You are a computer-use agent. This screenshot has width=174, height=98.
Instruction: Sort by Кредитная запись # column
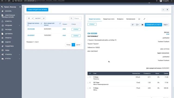coord(35,24)
